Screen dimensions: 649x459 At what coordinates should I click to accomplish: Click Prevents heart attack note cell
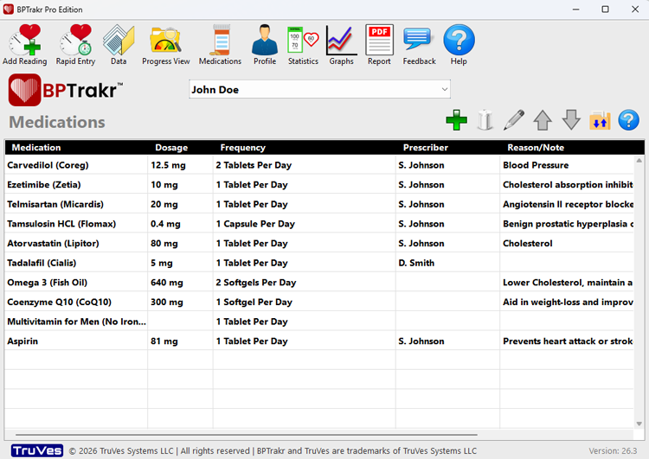pos(567,341)
